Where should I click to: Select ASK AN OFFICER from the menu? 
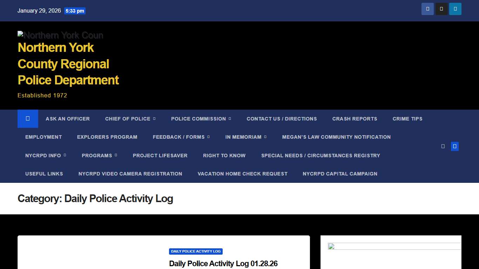tap(68, 119)
